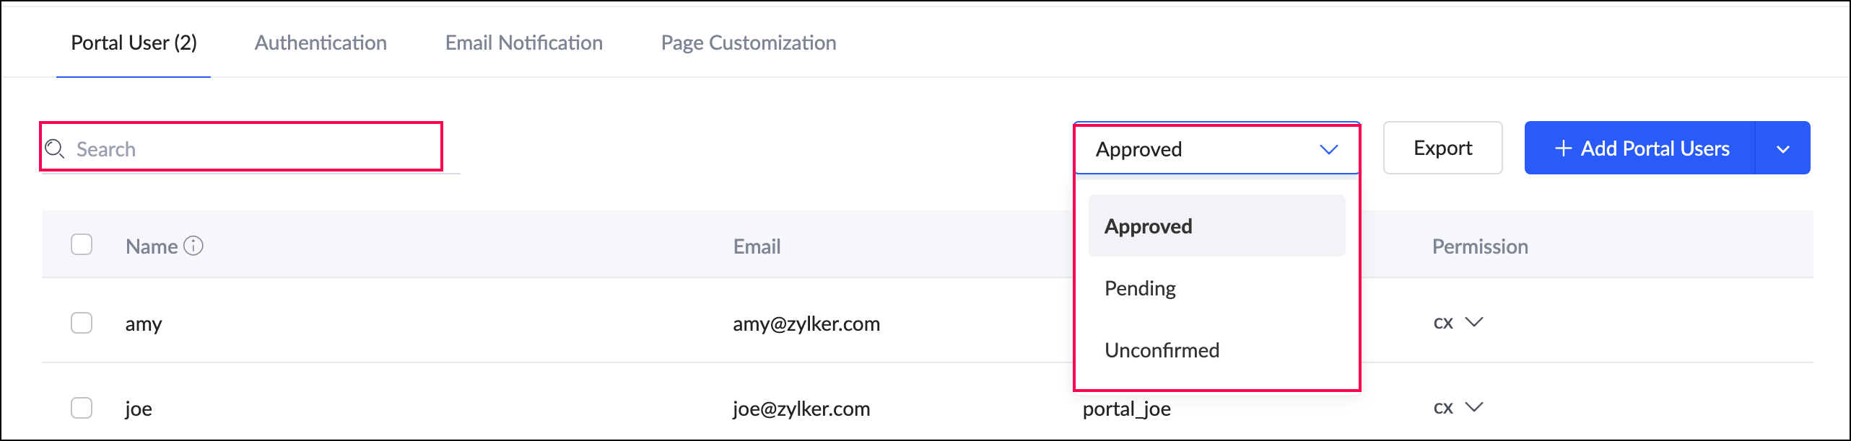Toggle the select-all checkbox in header
This screenshot has height=441, width=1851.
82,245
